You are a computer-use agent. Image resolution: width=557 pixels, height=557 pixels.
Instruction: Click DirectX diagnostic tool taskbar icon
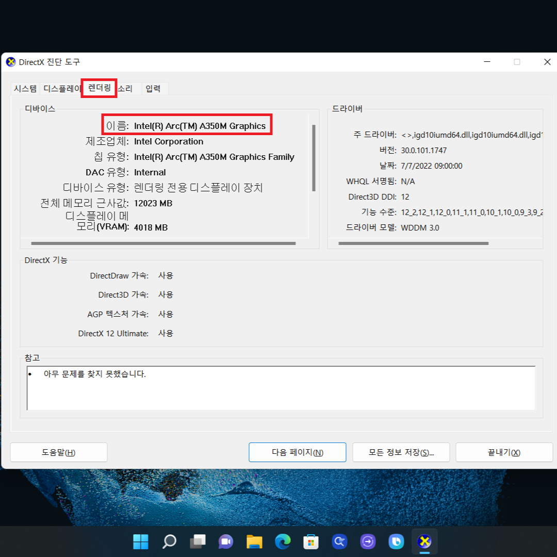(424, 542)
